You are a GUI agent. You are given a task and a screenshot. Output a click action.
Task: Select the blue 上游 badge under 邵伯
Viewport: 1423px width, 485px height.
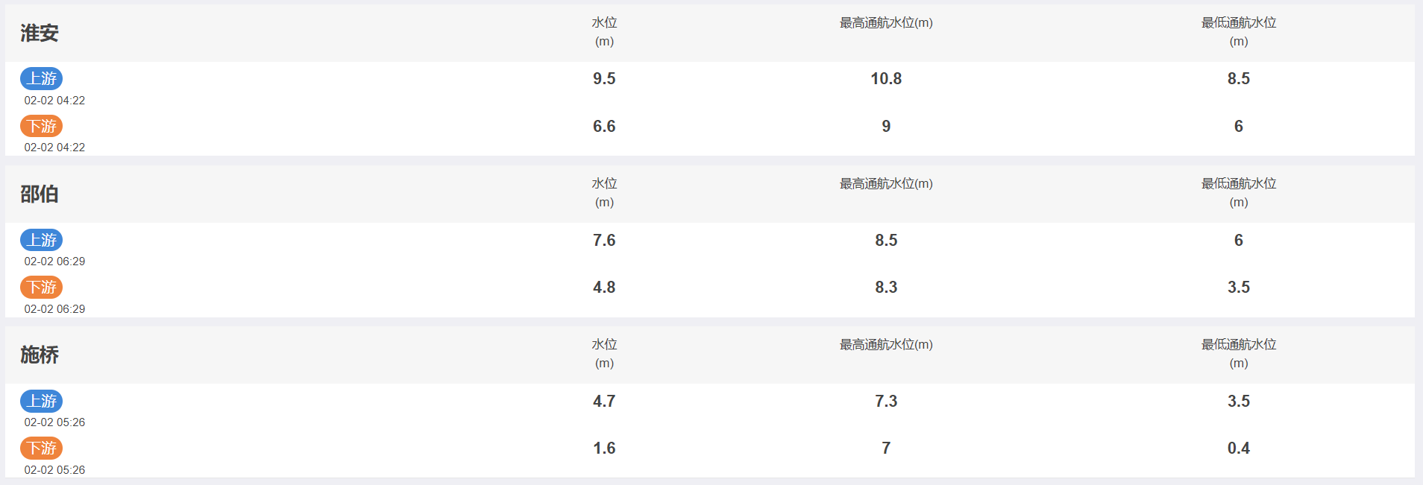pos(42,240)
